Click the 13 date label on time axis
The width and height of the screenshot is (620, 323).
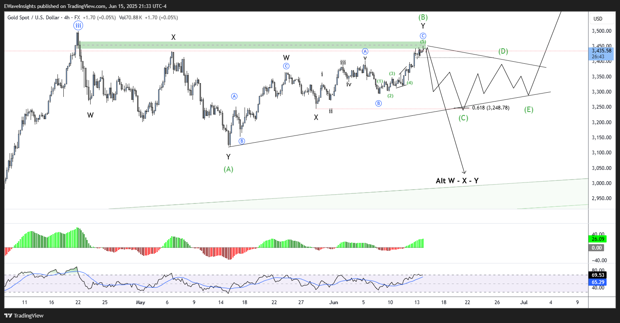pos(417,302)
